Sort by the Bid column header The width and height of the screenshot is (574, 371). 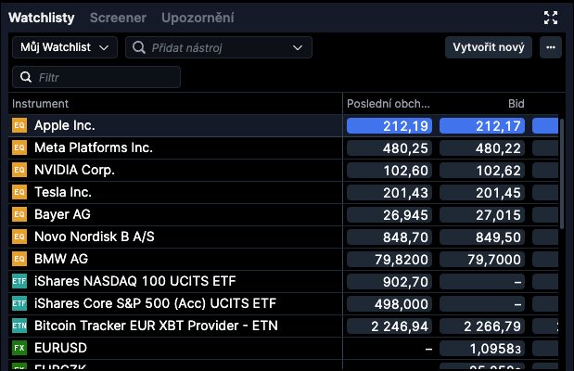tap(516, 104)
